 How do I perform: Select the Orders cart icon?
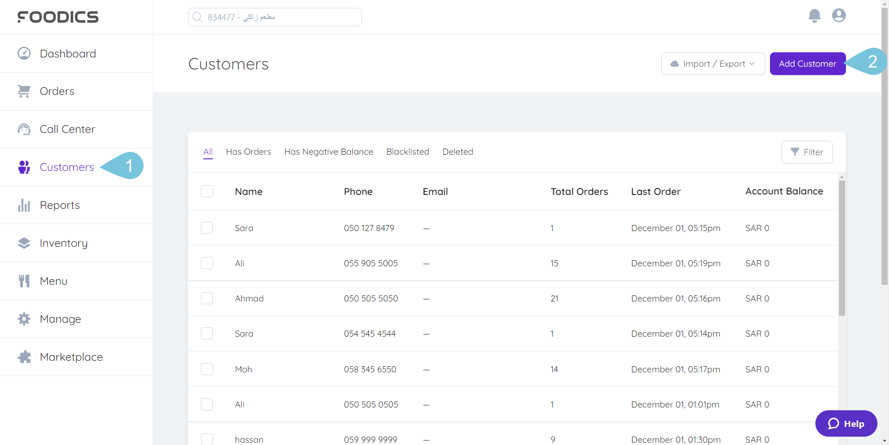(x=24, y=91)
